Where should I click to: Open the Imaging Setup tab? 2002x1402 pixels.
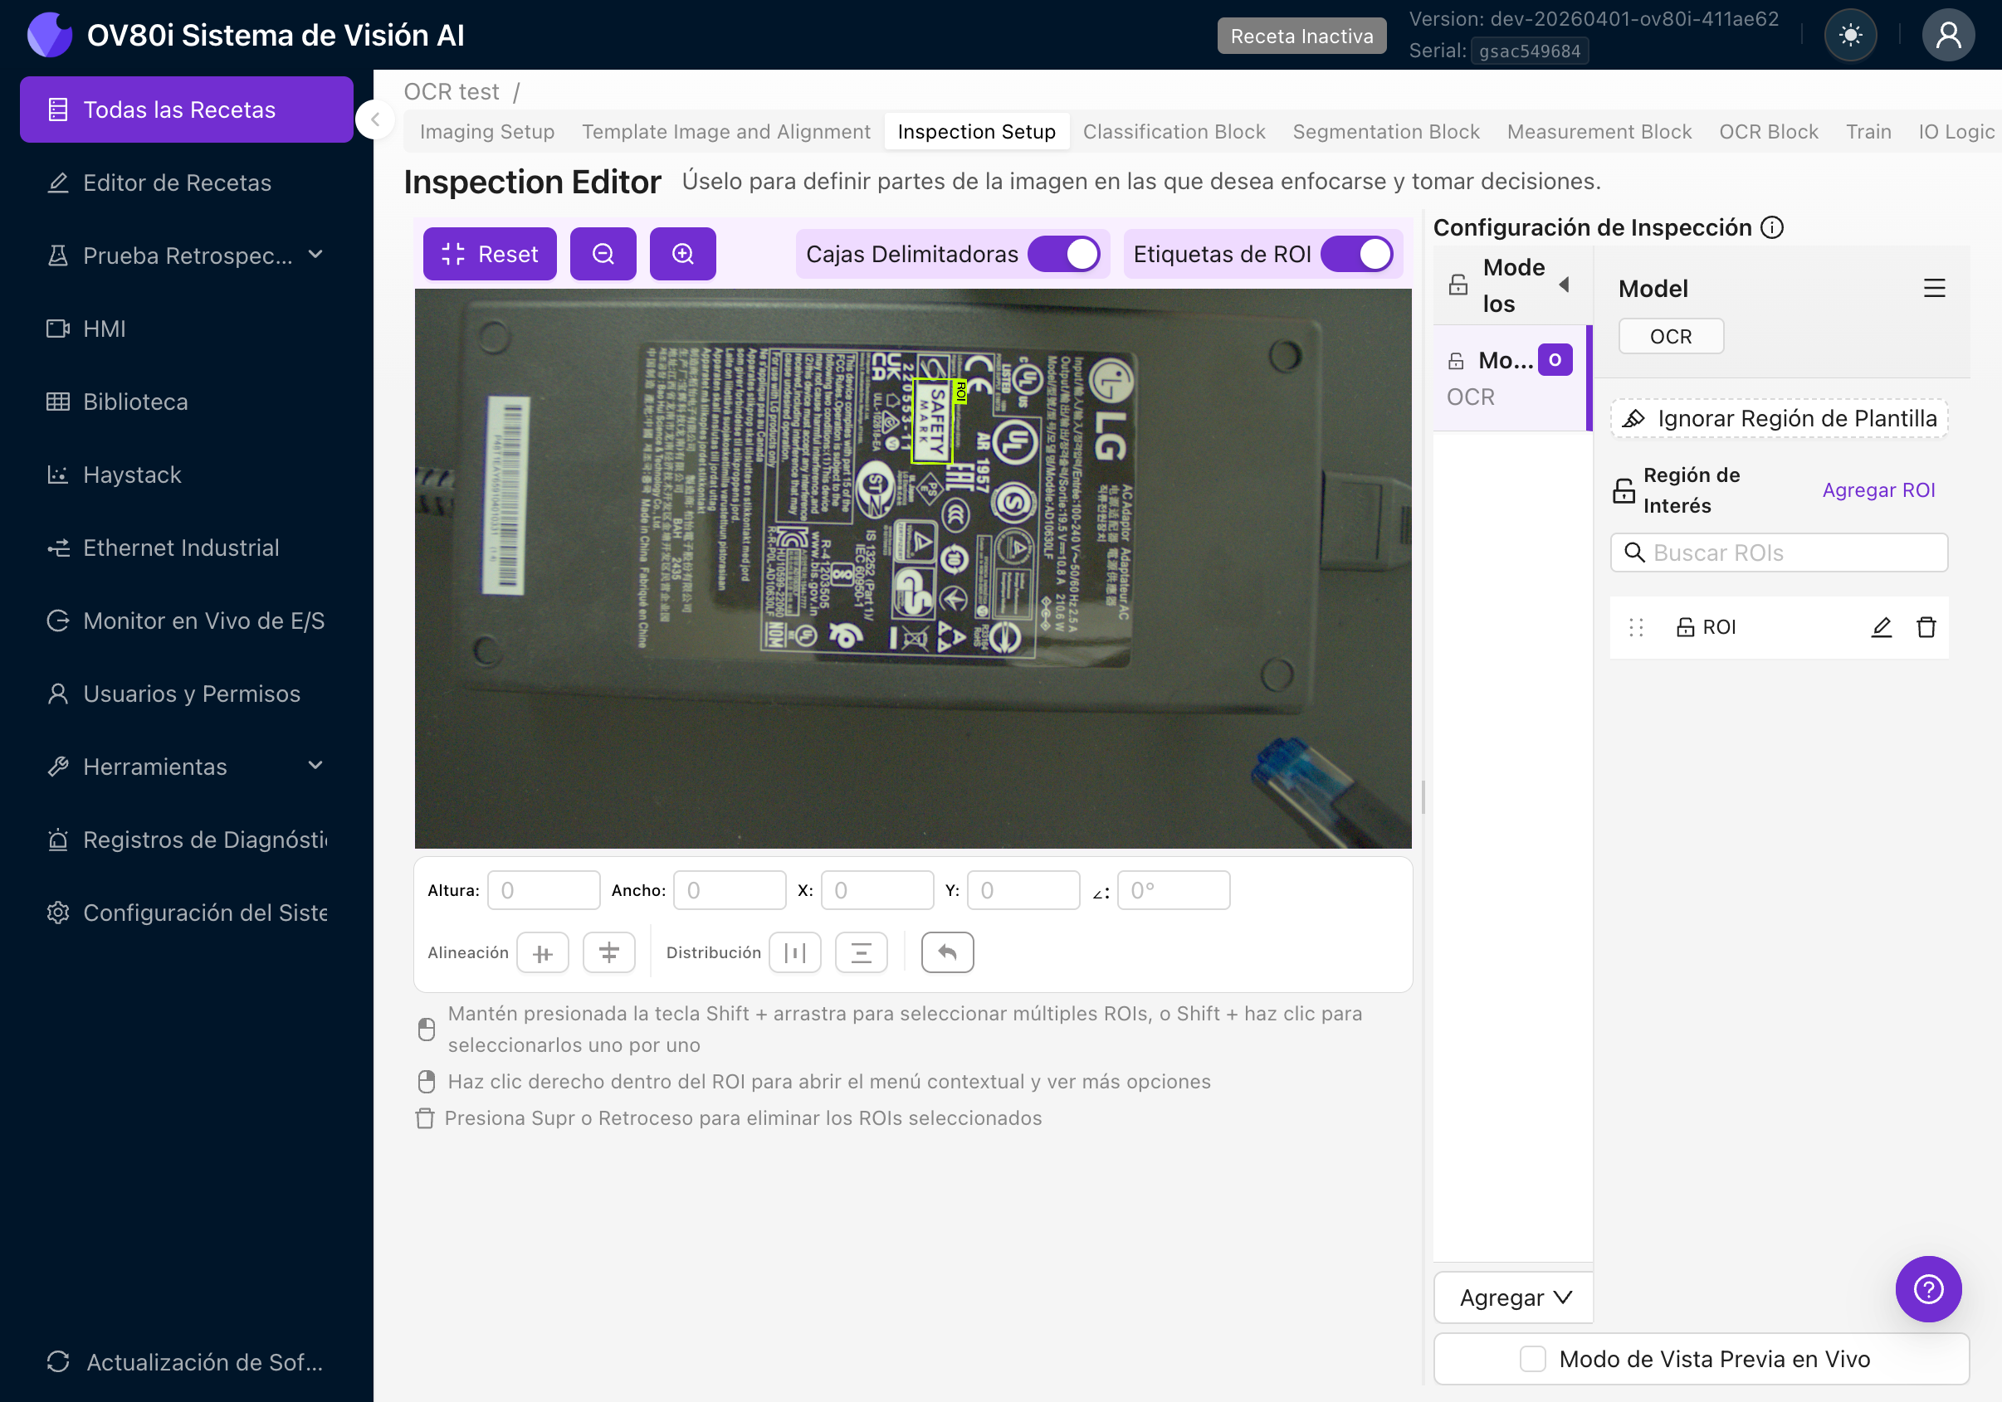point(486,132)
